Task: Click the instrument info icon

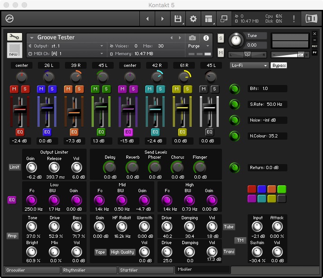Action: 207,38
